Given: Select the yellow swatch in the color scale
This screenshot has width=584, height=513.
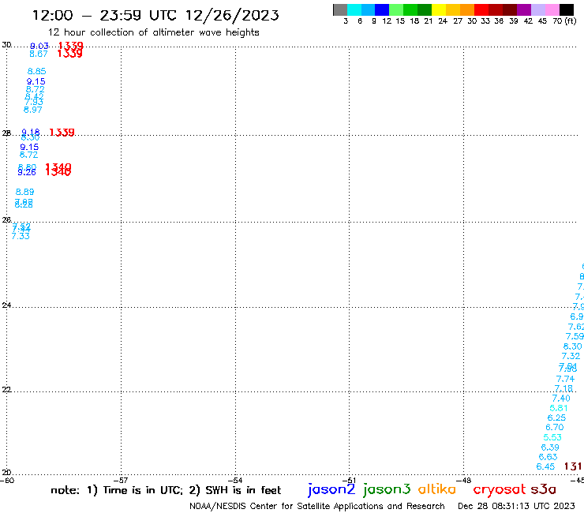Looking at the screenshot, I should coord(439,9).
